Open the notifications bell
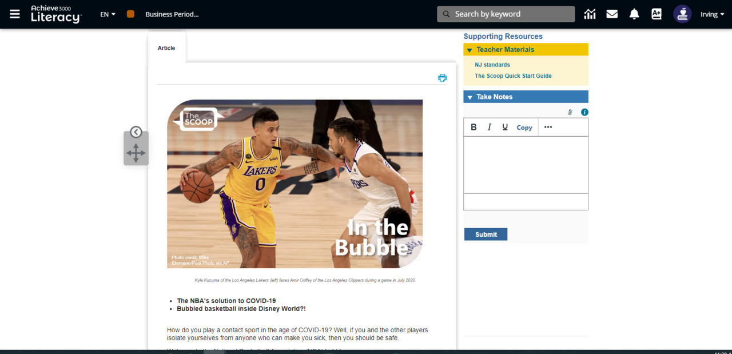 634,14
